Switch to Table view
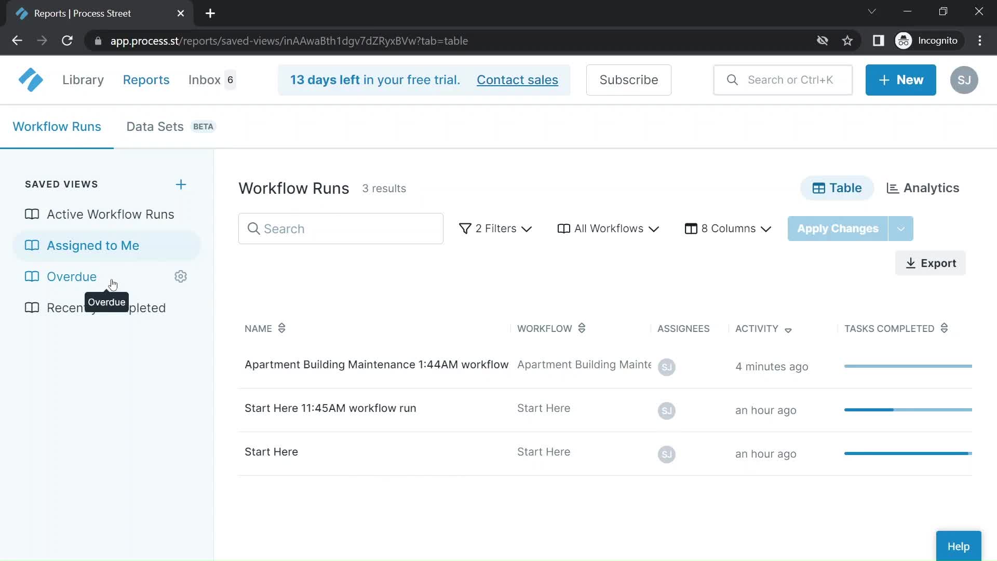Screen dimensions: 997x561 [837, 188]
